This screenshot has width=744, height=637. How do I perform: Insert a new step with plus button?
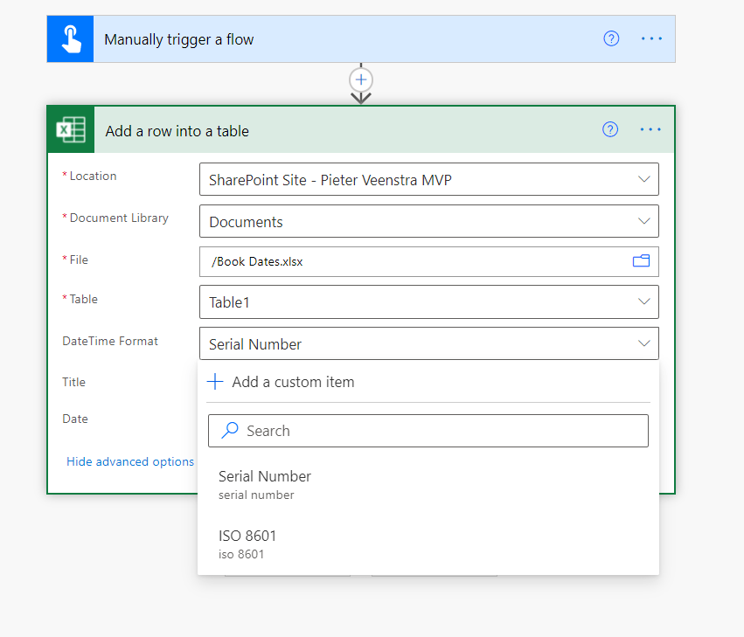pos(361,80)
